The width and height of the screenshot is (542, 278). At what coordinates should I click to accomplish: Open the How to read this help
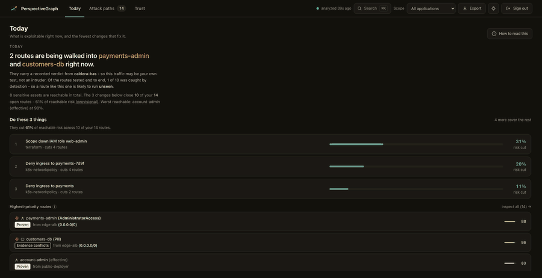click(509, 34)
